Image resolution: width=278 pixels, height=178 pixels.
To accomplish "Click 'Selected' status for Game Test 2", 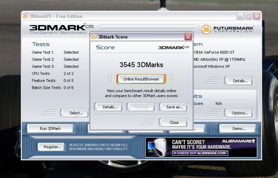I will pos(71,59).
